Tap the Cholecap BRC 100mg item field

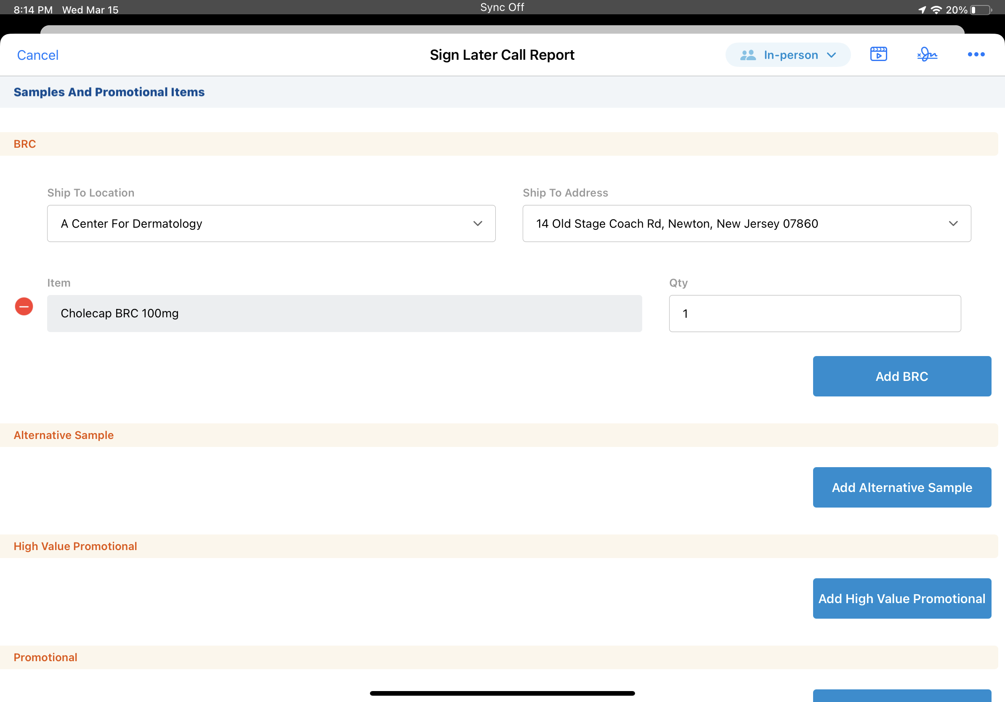point(344,314)
